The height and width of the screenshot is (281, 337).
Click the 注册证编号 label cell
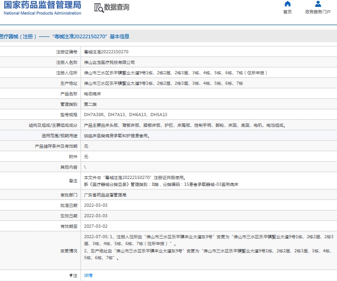coord(66,52)
